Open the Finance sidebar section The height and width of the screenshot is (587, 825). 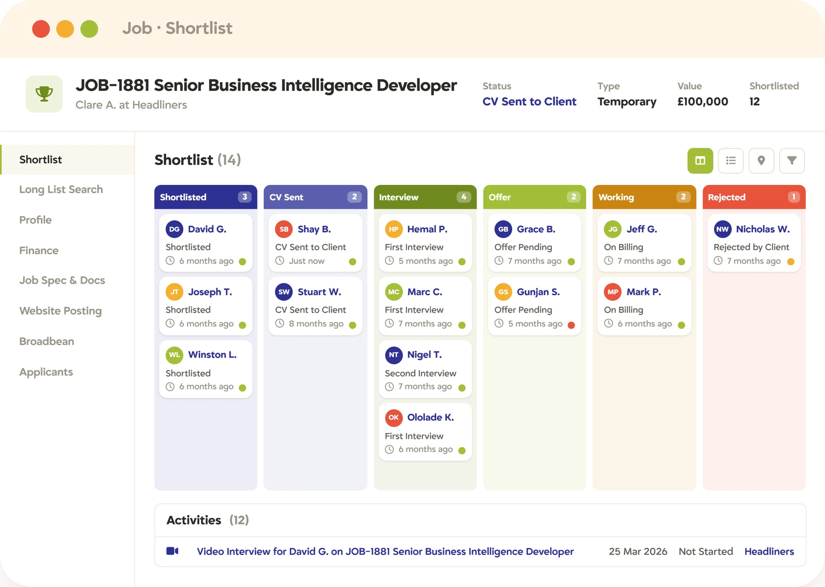tap(39, 251)
